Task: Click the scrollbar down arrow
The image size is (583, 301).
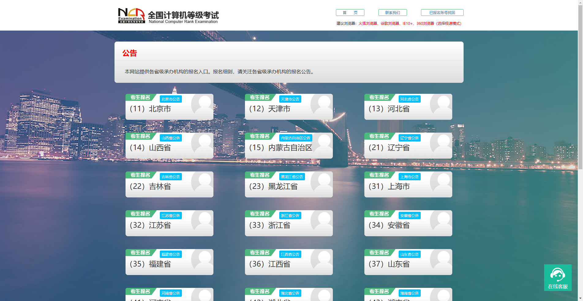Action: tap(581, 299)
